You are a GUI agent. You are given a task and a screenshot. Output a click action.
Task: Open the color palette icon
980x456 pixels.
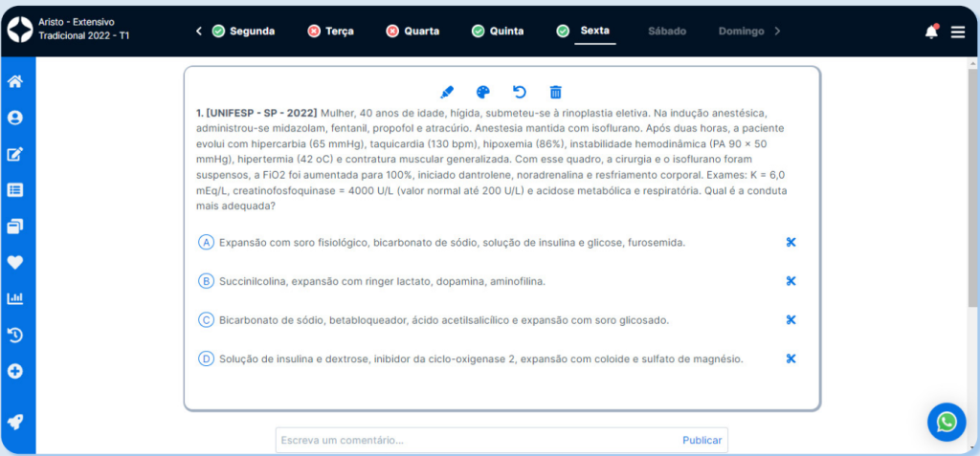(x=483, y=92)
